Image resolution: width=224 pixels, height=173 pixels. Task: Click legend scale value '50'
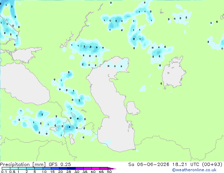pyautogui.click(x=109, y=172)
